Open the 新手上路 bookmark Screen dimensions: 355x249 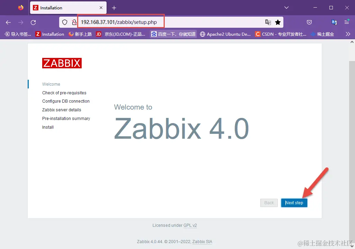click(x=80, y=34)
